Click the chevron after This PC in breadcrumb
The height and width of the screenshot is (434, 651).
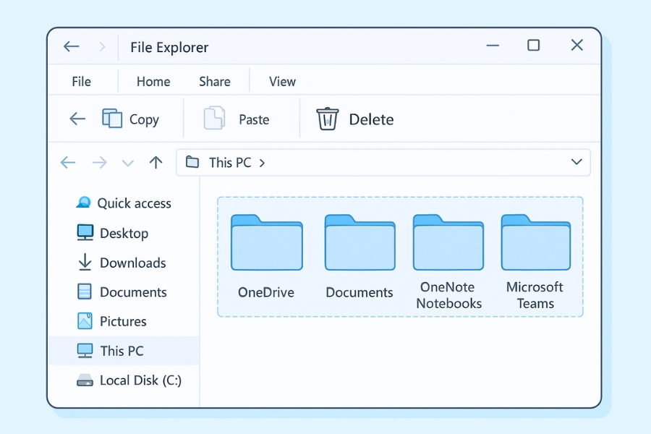pos(260,163)
